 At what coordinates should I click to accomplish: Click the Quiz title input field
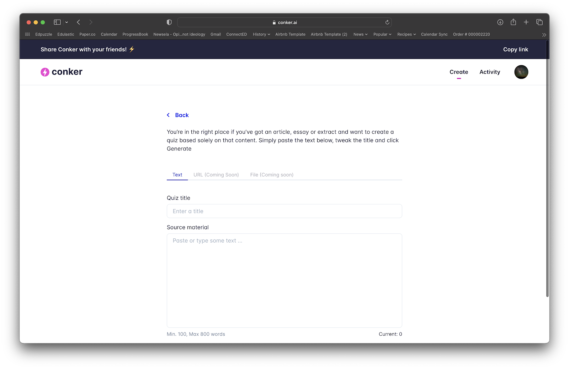pos(284,211)
